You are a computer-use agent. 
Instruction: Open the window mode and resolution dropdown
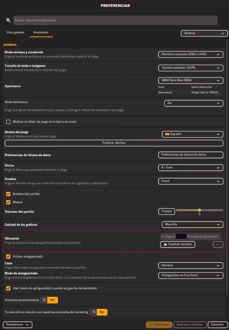[191, 54]
